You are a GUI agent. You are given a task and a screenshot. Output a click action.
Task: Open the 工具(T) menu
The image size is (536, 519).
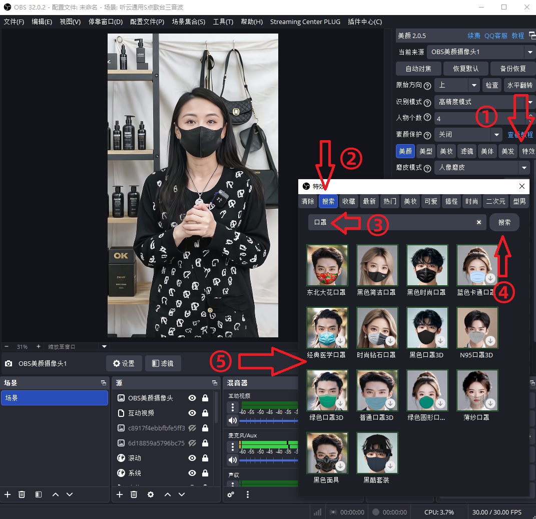223,22
